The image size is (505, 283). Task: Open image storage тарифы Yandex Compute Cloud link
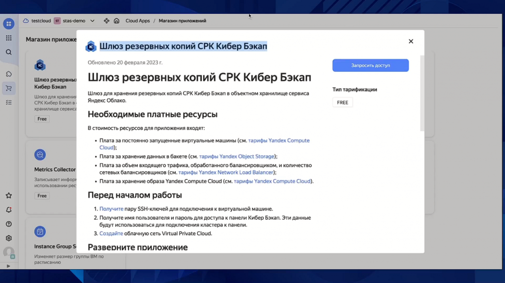coord(272,181)
